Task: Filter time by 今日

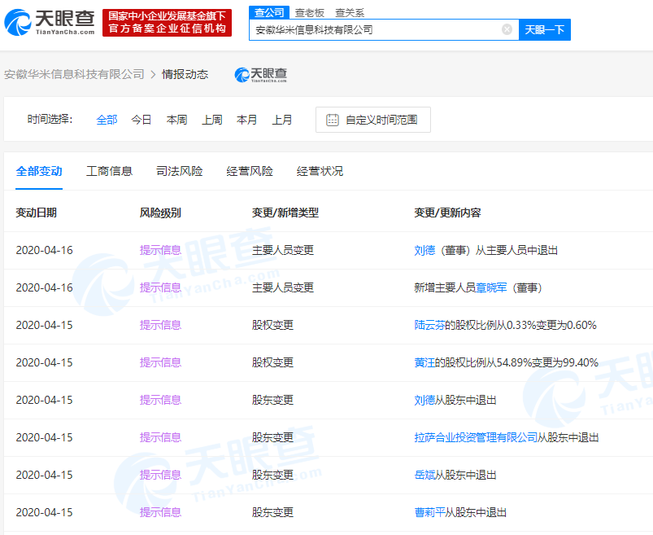Action: (x=141, y=120)
